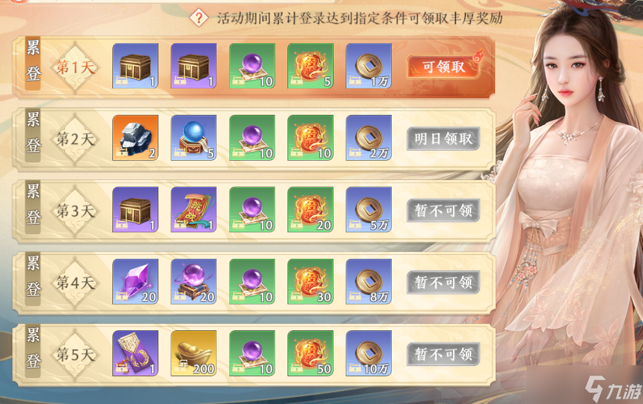Select the silver ore reward in day 2
Viewport: 643px width, 404px height.
pos(135,138)
